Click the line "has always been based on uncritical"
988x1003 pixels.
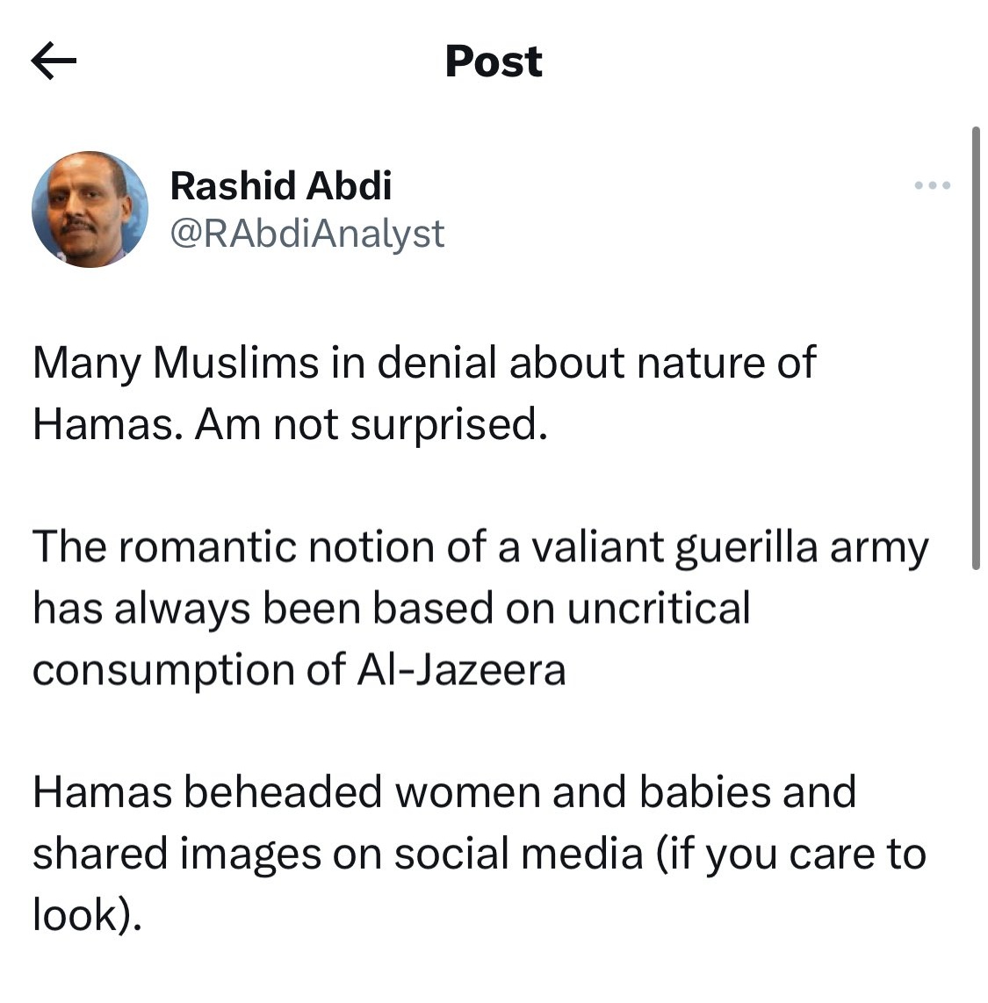(x=392, y=609)
